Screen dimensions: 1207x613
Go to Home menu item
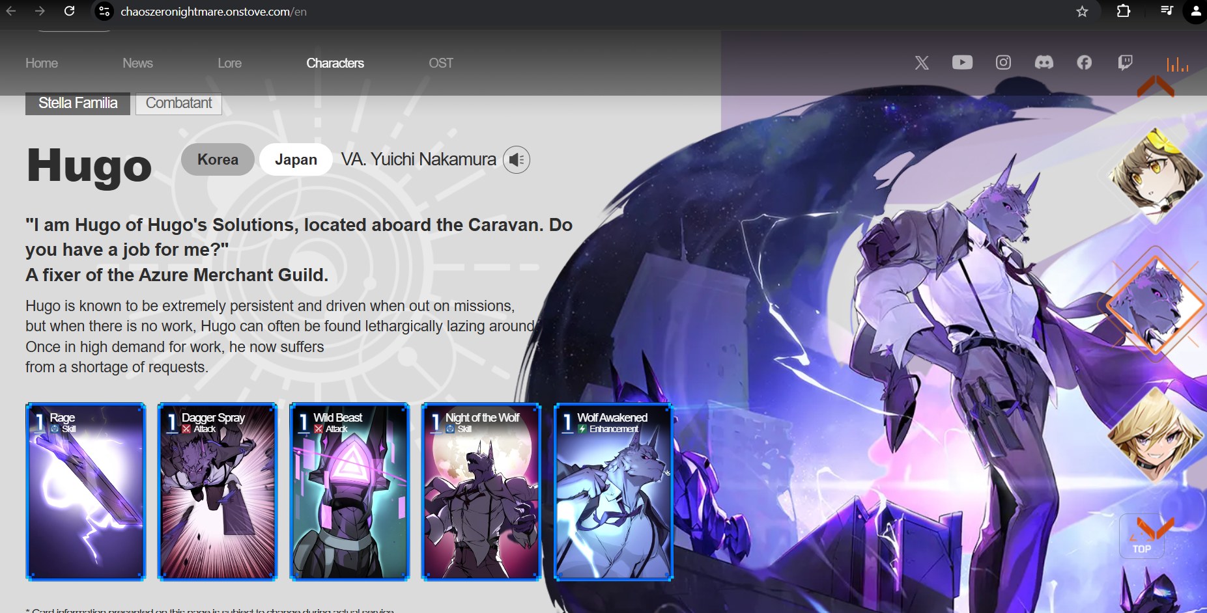42,63
